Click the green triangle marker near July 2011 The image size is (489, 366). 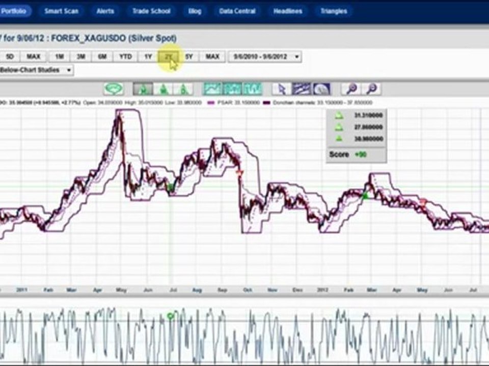pyautogui.click(x=171, y=187)
